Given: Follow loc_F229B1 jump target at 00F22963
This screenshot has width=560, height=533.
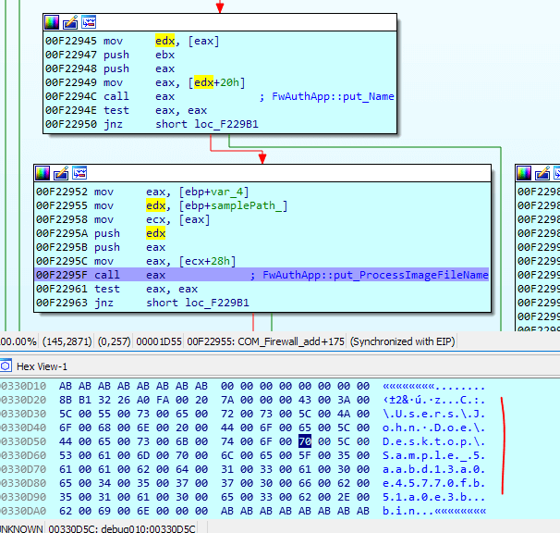Looking at the screenshot, I should [x=217, y=303].
